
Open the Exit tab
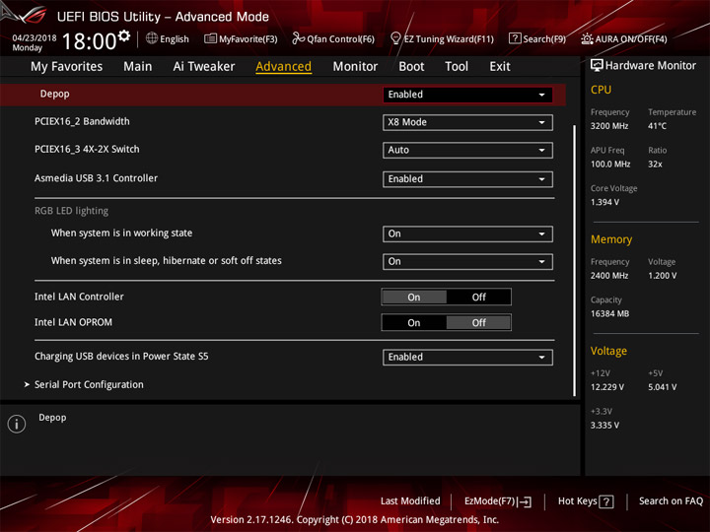coord(500,67)
